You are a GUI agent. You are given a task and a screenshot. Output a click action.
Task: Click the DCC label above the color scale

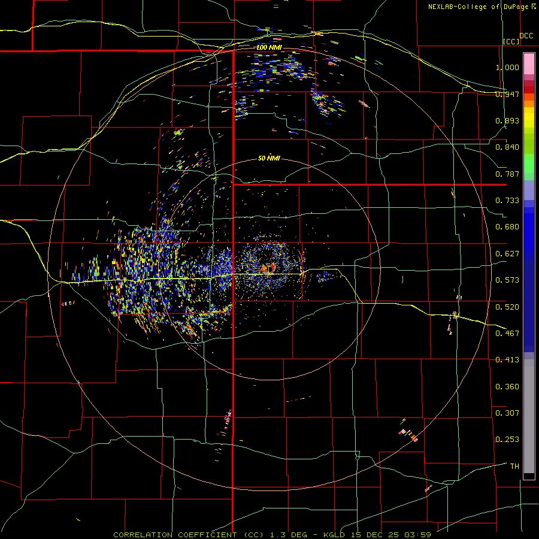(x=526, y=36)
